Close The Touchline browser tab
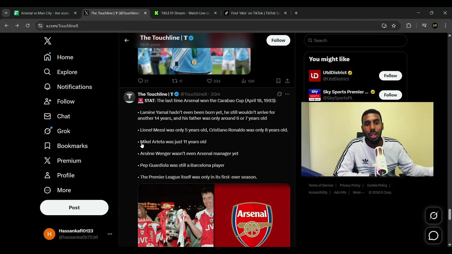 click(x=145, y=13)
